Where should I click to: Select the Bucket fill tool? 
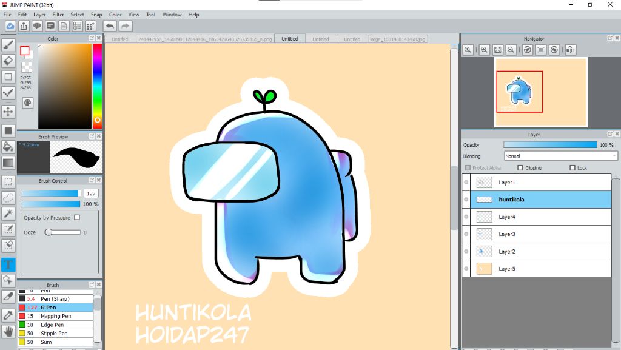[8, 147]
